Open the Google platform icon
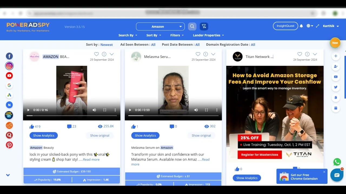Viewport: 346px width, 194px height. click(x=9, y=85)
